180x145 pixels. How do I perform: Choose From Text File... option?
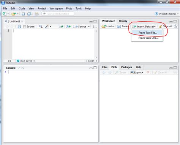tap(147, 33)
